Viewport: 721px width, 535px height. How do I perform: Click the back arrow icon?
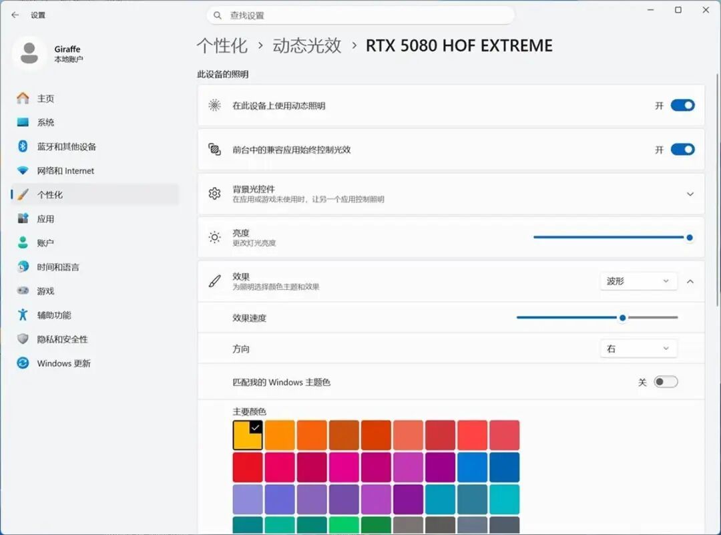tap(15, 15)
